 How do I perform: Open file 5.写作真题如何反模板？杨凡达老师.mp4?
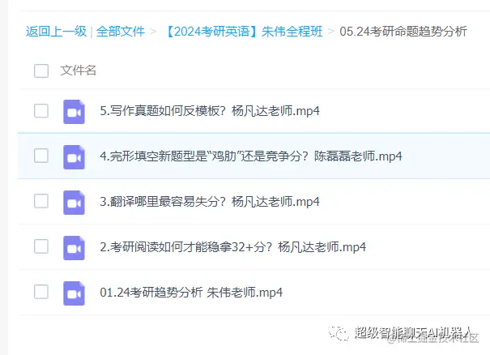(210, 111)
